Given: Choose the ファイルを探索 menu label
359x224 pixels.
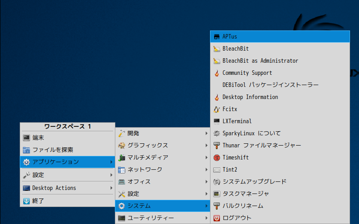Looking at the screenshot, I should tap(53, 150).
